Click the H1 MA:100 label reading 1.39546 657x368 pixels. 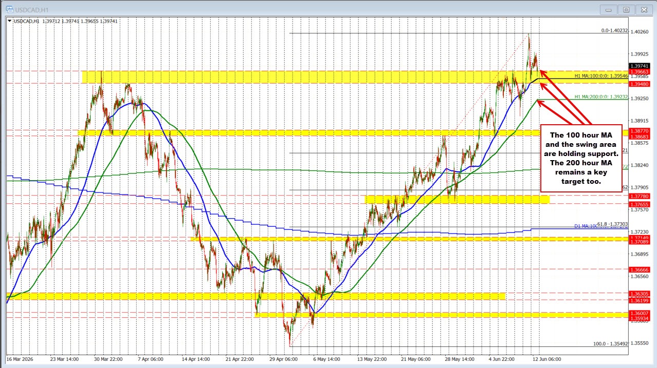[x=600, y=76]
